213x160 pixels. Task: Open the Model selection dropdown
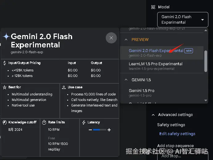click(183, 20)
